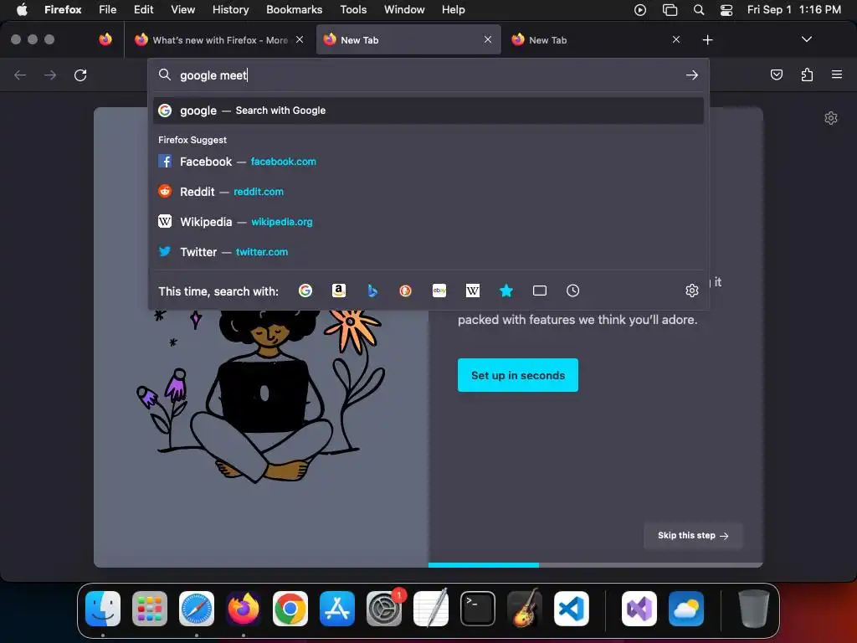The height and width of the screenshot is (643, 857).
Task: Click Skip this step button
Action: 693,536
